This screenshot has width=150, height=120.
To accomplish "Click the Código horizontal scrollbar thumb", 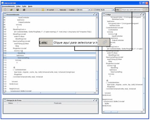I will [x=111, y=112].
